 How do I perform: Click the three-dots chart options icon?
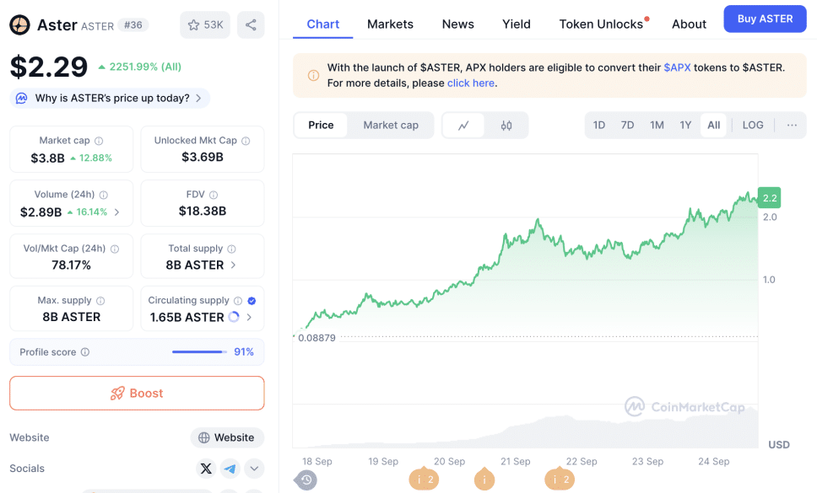pyautogui.click(x=792, y=125)
